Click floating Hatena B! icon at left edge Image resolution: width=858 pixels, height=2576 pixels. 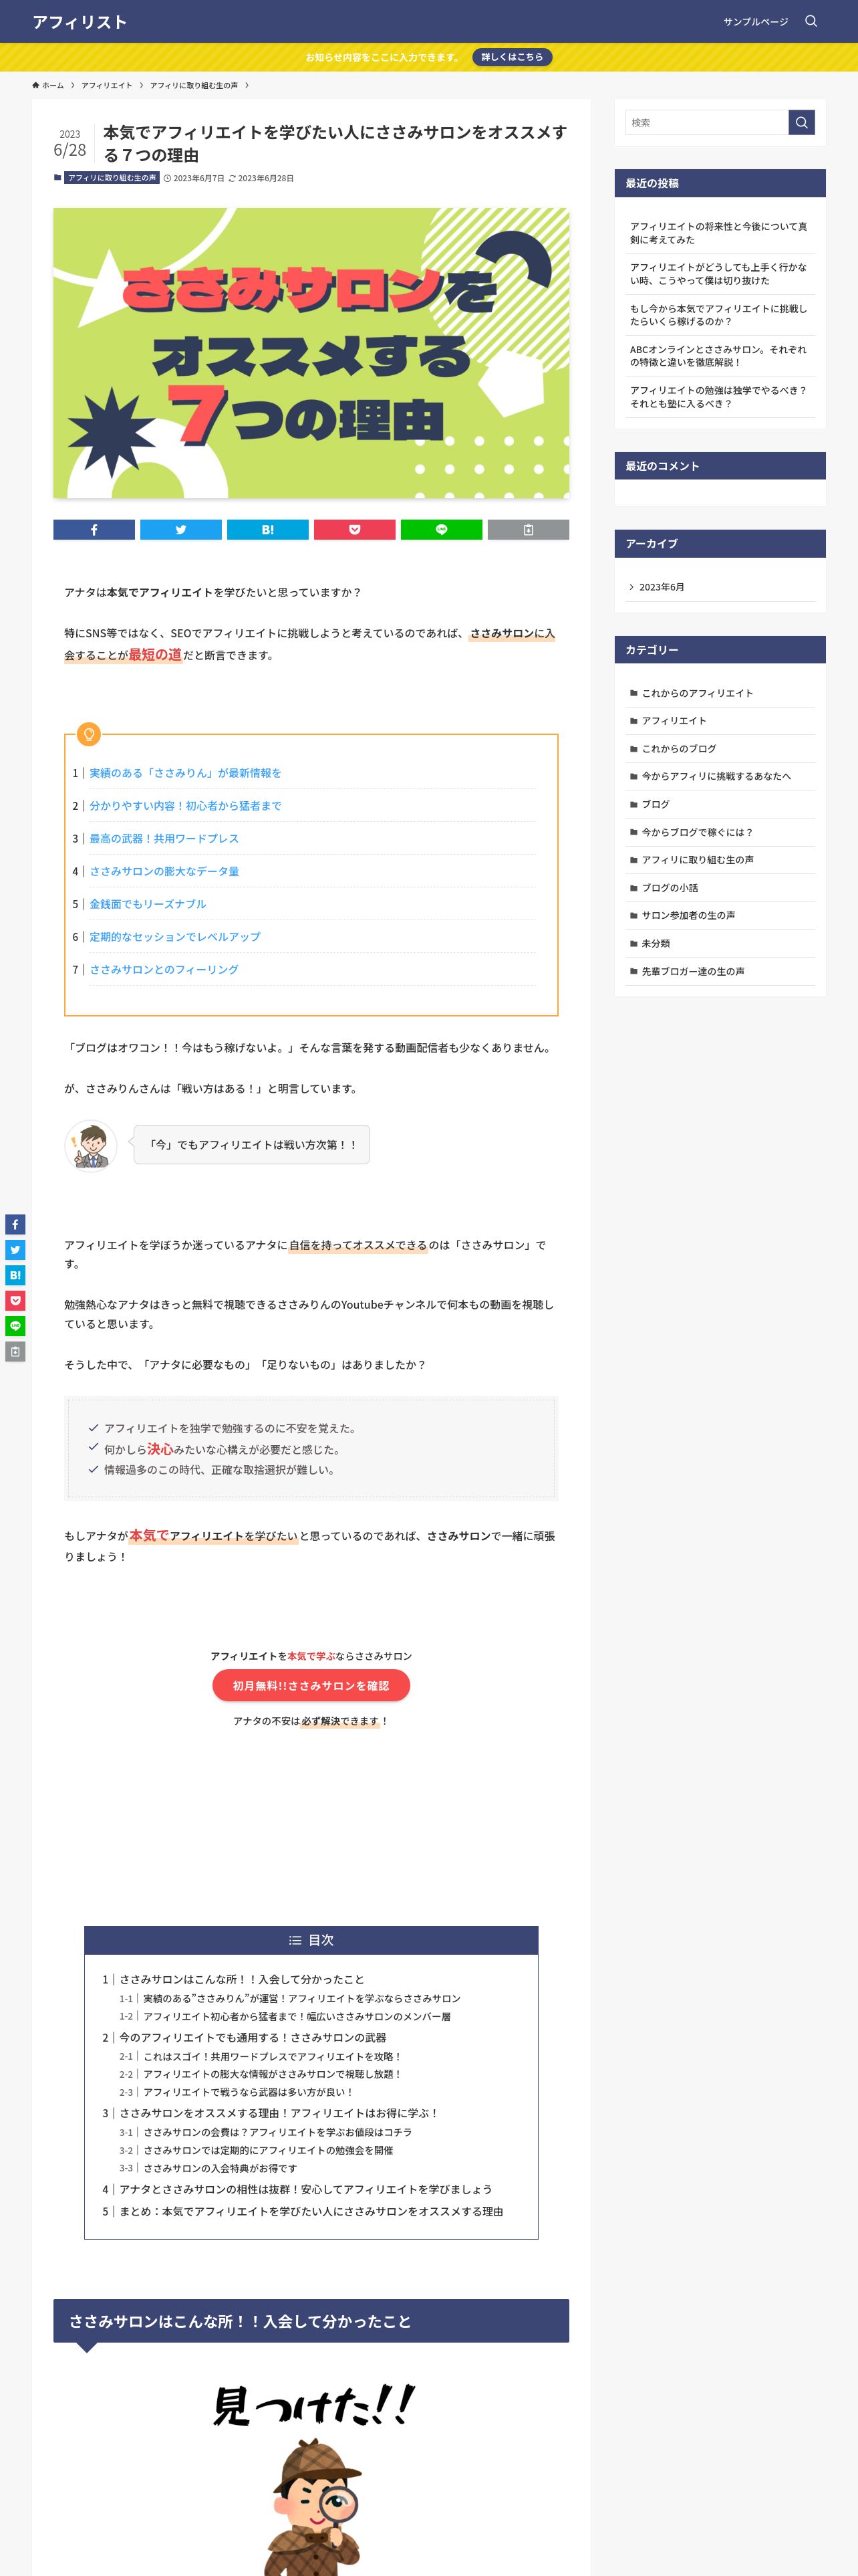coord(15,1275)
